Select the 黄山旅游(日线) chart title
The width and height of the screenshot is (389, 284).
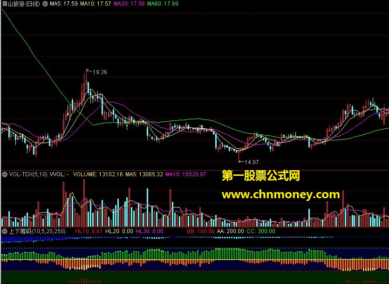(x=21, y=4)
